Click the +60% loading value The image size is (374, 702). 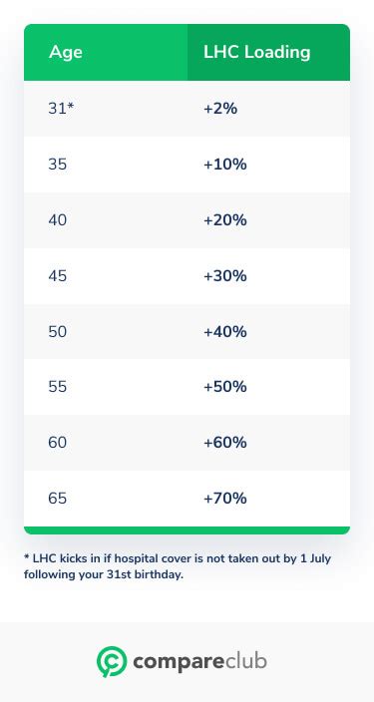225,443
